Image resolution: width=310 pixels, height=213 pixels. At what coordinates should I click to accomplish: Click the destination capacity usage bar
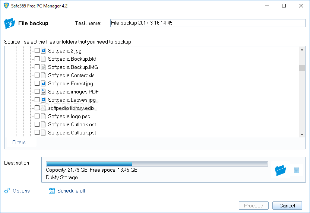pyautogui.click(x=157, y=164)
